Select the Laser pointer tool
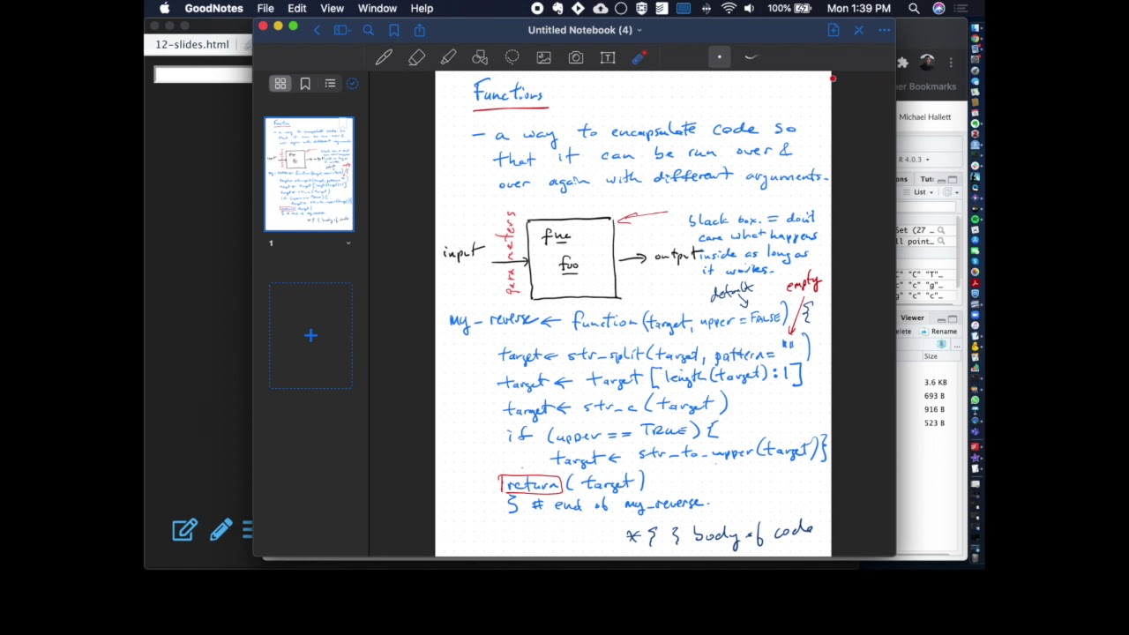 (639, 57)
